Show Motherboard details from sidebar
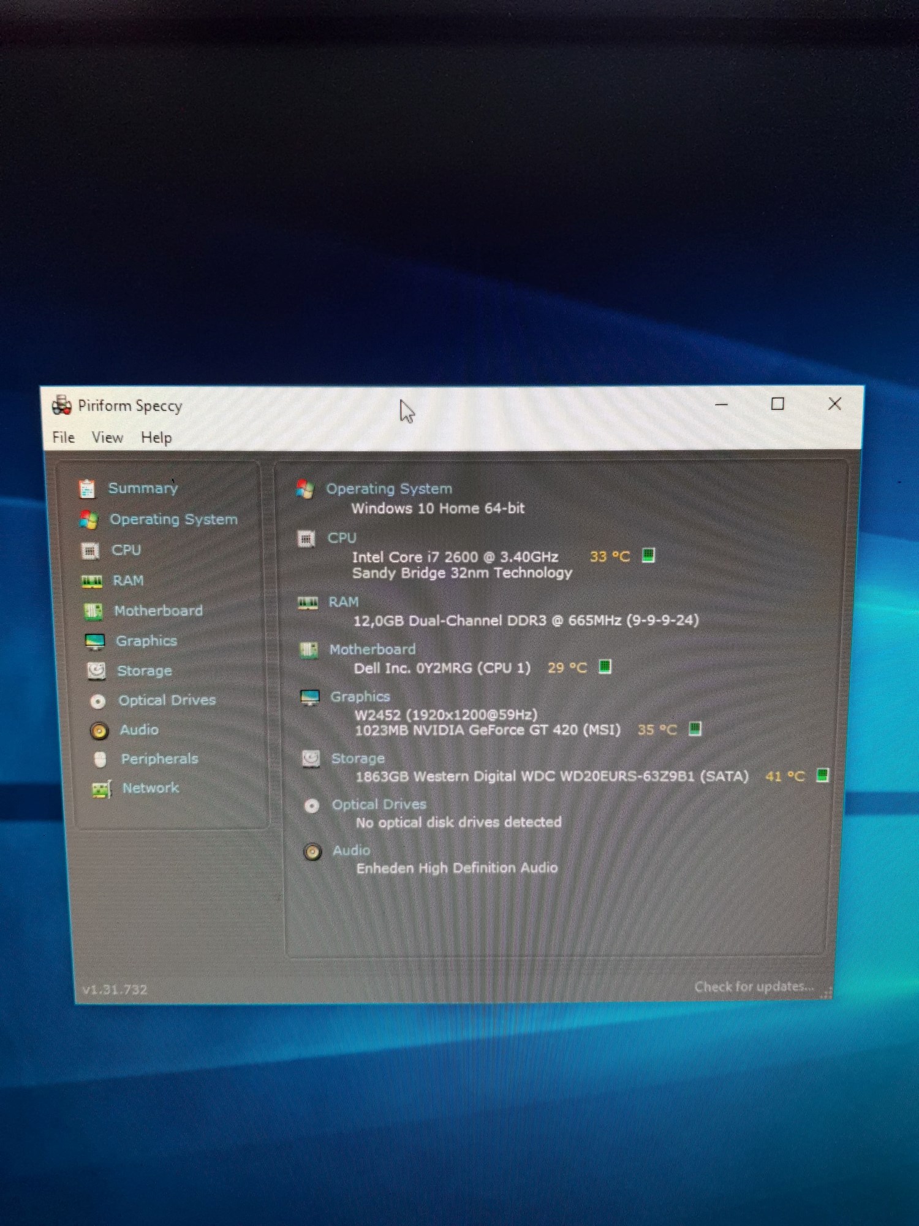This screenshot has width=919, height=1226. click(x=158, y=611)
